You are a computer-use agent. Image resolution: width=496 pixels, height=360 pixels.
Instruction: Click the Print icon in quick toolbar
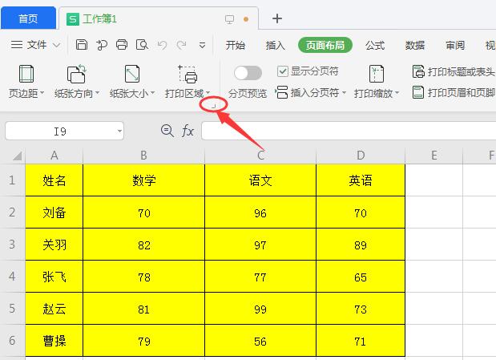(122, 45)
